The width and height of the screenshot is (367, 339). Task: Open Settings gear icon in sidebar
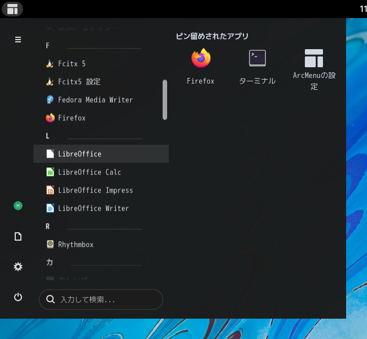[18, 267]
